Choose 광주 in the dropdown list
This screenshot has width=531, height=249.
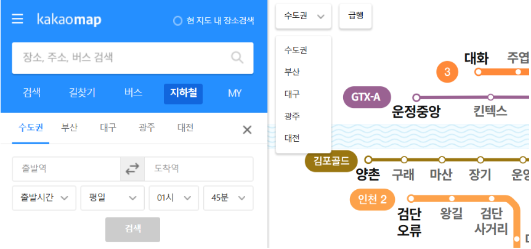click(292, 116)
